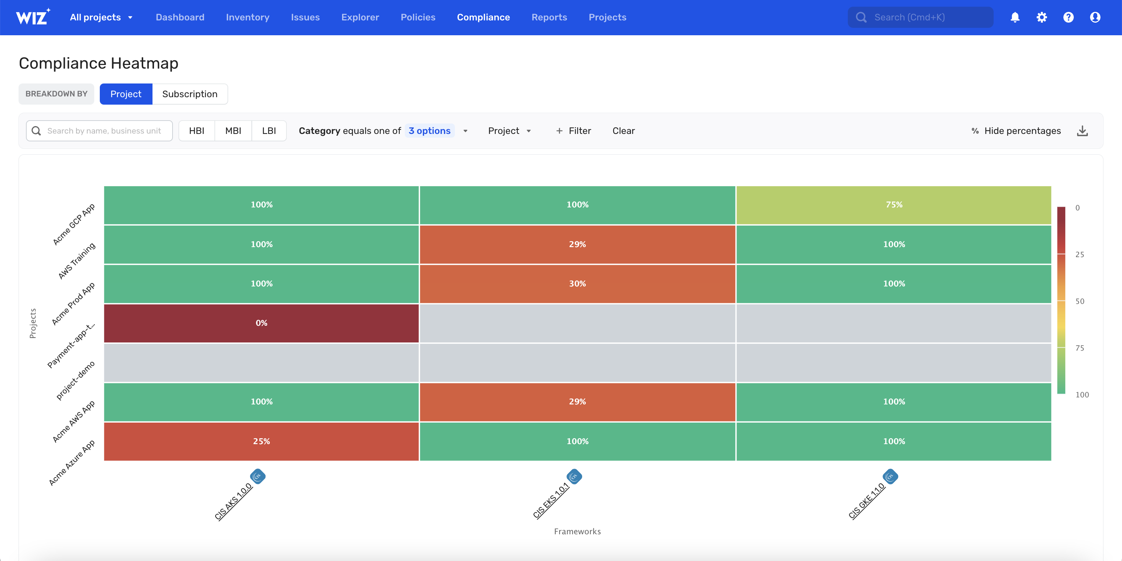Open settings gear in top bar
This screenshot has width=1122, height=561.
1041,17
